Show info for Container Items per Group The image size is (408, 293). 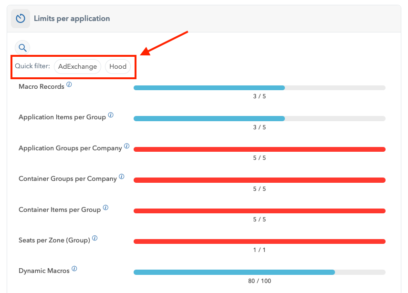coord(105,208)
